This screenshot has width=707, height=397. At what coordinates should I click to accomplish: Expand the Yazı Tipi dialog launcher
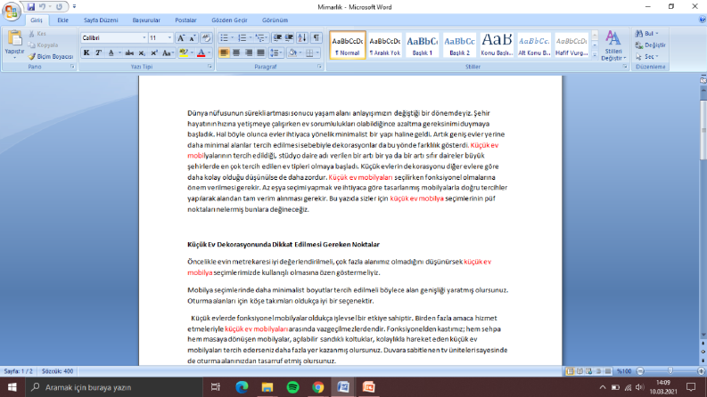tap(210, 67)
